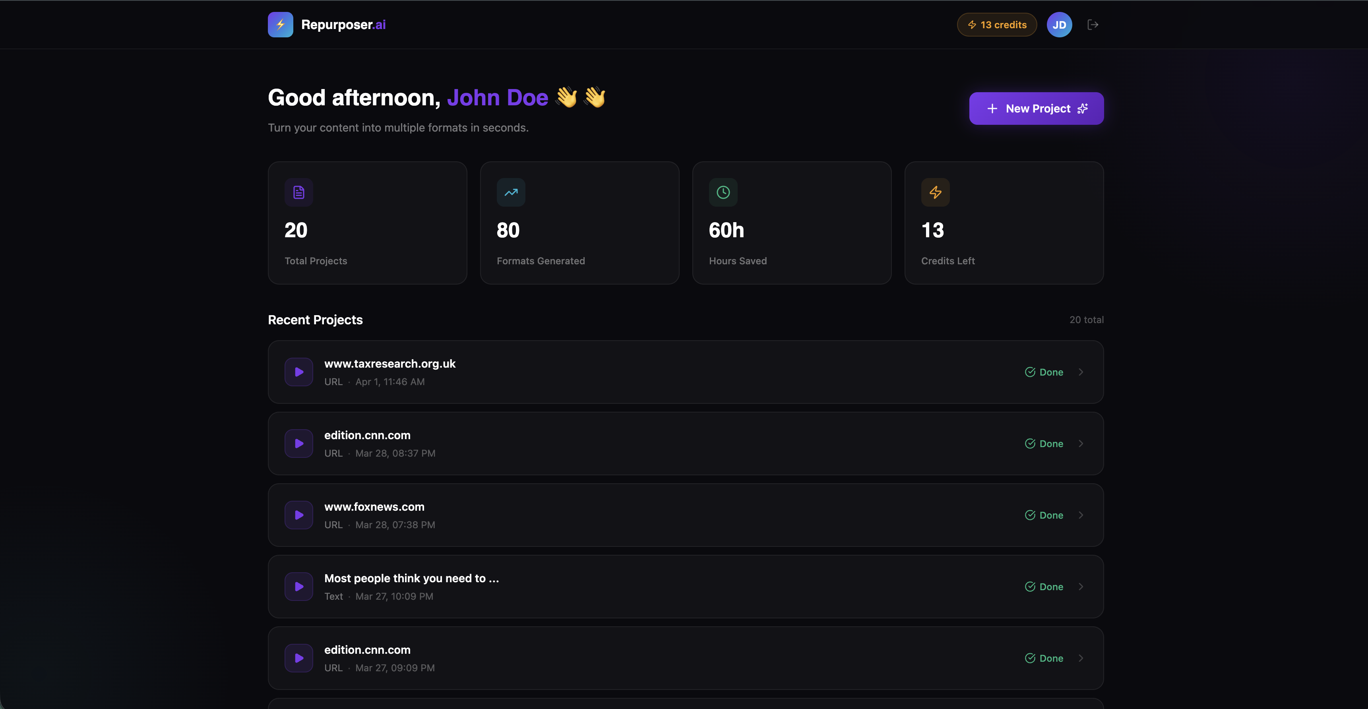This screenshot has width=1368, height=709.
Task: Open the Repurposer.ai brand name link
Action: point(343,24)
